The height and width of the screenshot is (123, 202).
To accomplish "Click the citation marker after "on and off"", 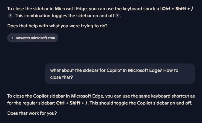I will coord(118,16).
